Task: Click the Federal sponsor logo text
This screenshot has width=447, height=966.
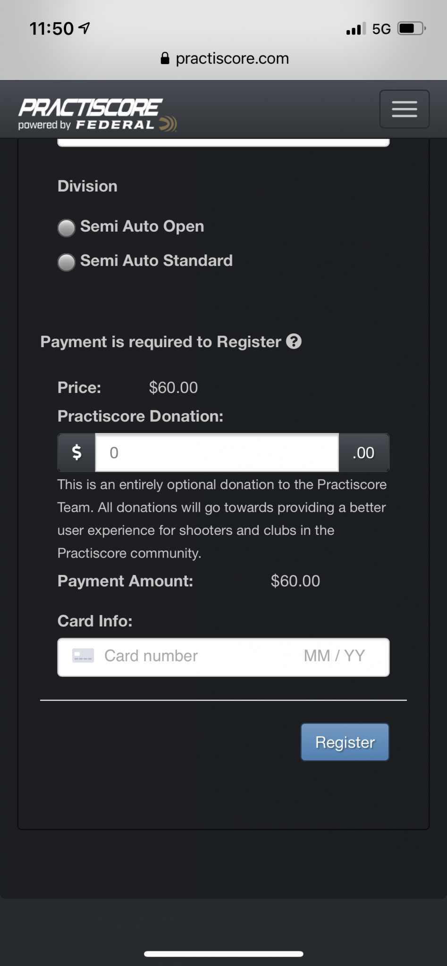Action: pos(115,125)
